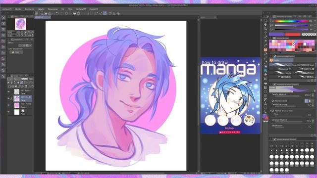The width and height of the screenshot is (317, 178).
Task: Click the top circular icon in left sidebar
Action: point(3,18)
